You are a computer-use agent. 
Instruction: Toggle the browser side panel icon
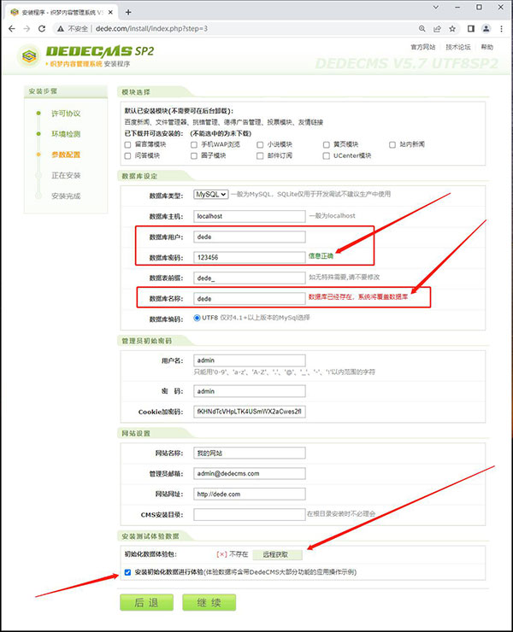(x=471, y=29)
